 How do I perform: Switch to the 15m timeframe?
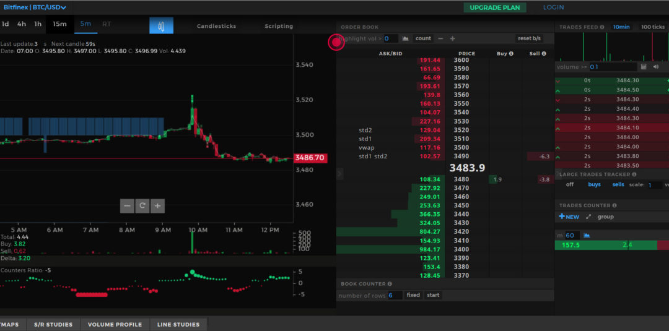(59, 24)
